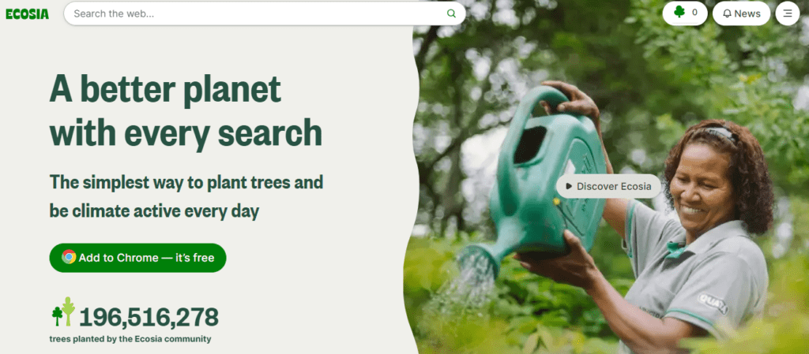This screenshot has width=809, height=354.
Task: Click Add to Chrome — it's free
Action: (x=137, y=258)
